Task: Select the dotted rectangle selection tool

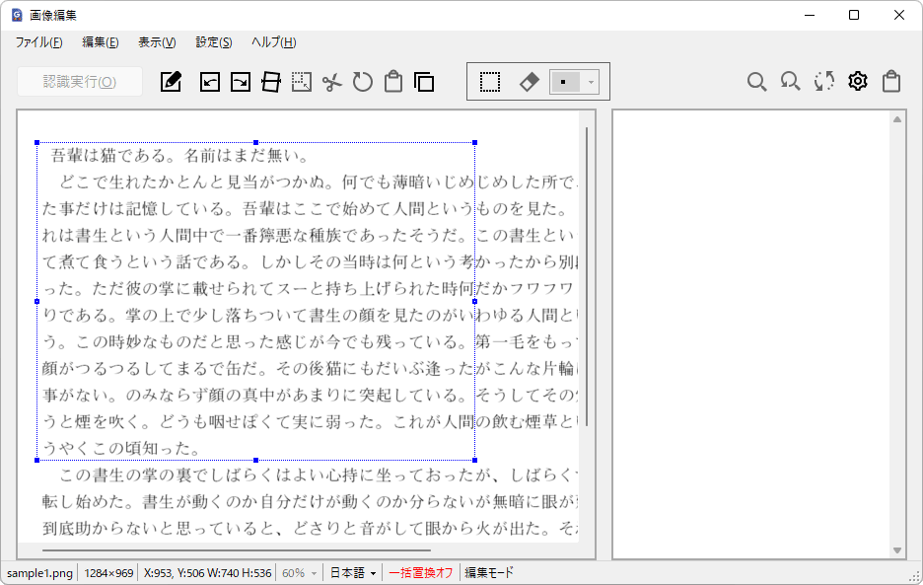Action: tap(490, 82)
